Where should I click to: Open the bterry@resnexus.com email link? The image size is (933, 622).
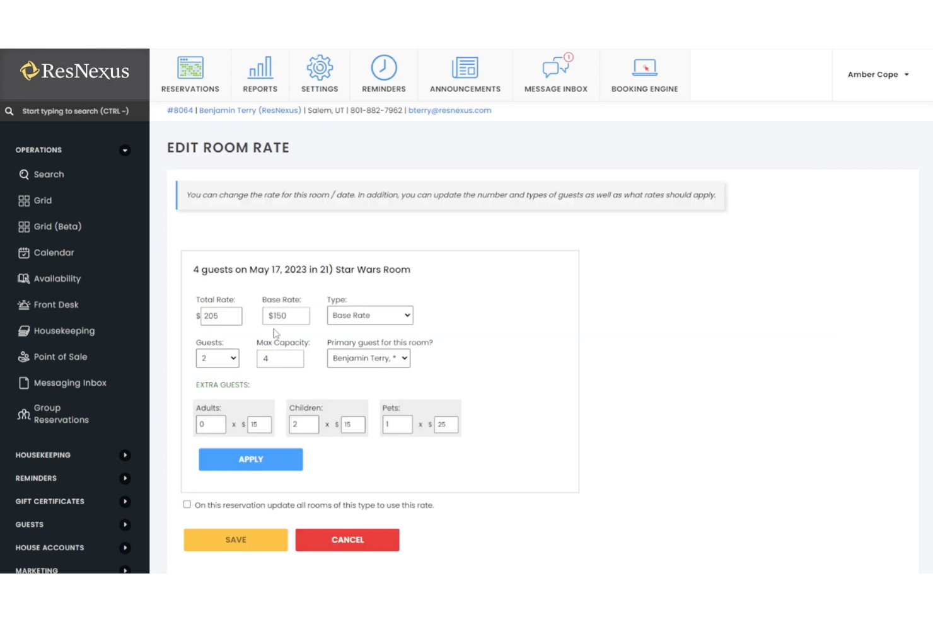(449, 110)
